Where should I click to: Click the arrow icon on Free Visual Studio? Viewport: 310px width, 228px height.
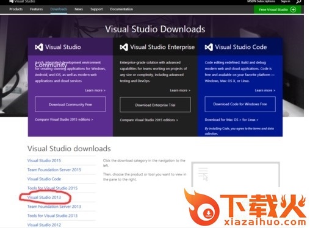[x=293, y=10]
